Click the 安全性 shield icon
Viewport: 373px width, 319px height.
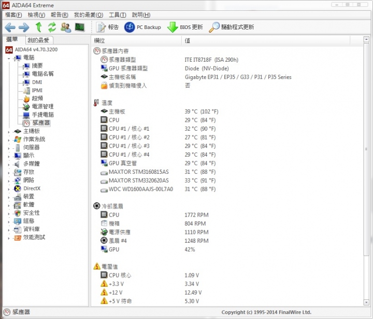pyautogui.click(x=18, y=213)
